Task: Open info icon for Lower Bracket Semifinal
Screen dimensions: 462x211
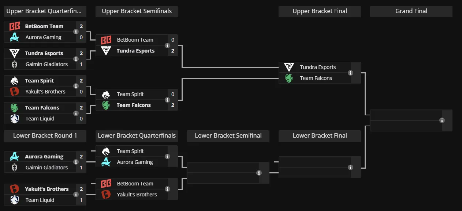Action: coord(259,173)
